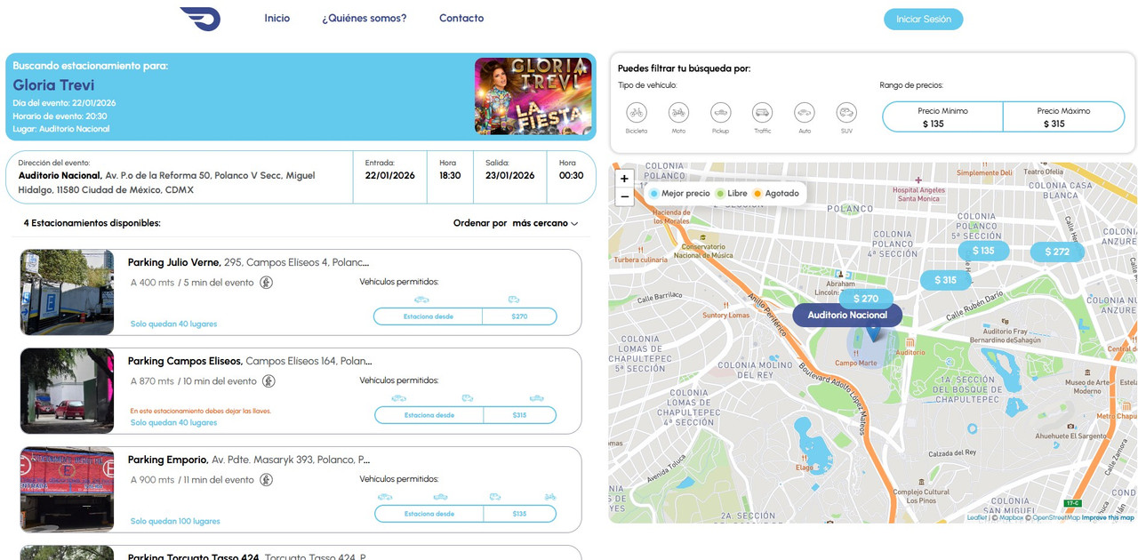Click 'A 400 mts / 5 min del evento'
Screen dimensions: 1138x560
(x=192, y=283)
